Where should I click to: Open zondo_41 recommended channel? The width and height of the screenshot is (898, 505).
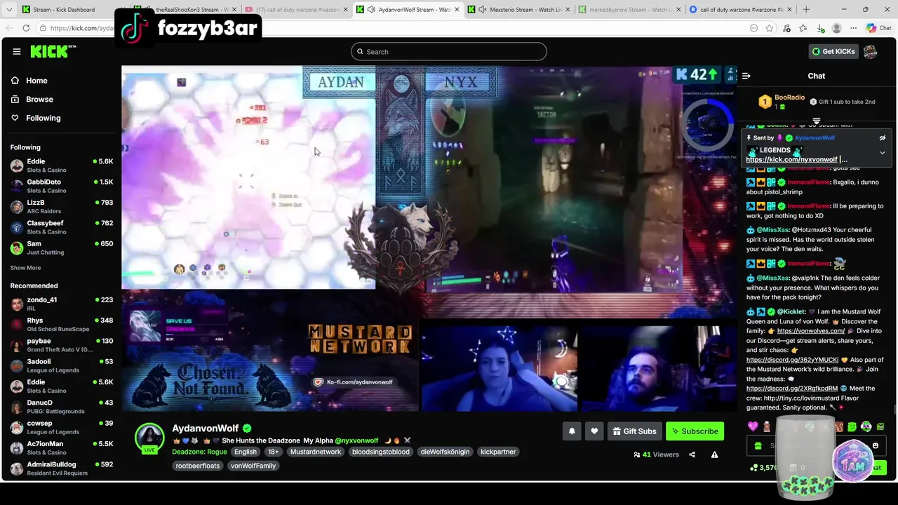click(x=62, y=304)
